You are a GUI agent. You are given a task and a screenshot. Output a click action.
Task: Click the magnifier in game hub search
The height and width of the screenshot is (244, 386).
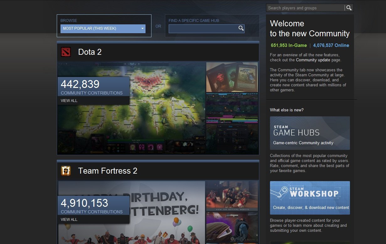point(241,28)
